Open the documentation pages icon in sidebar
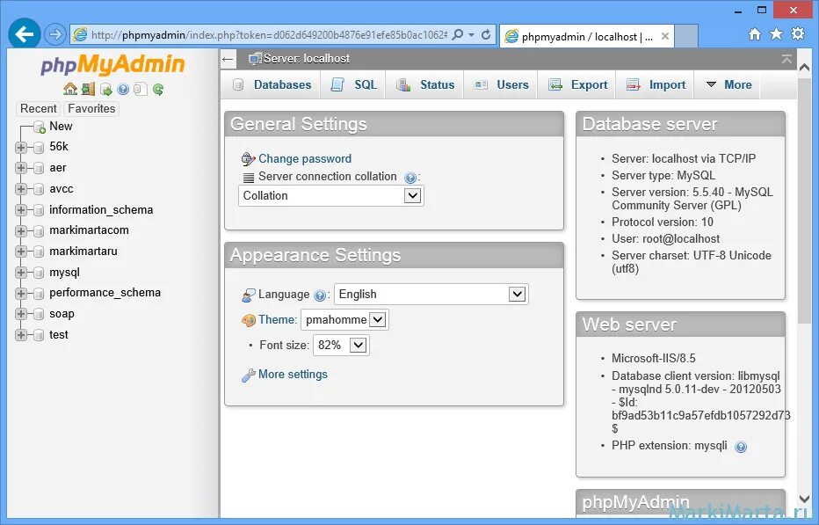 coord(140,89)
